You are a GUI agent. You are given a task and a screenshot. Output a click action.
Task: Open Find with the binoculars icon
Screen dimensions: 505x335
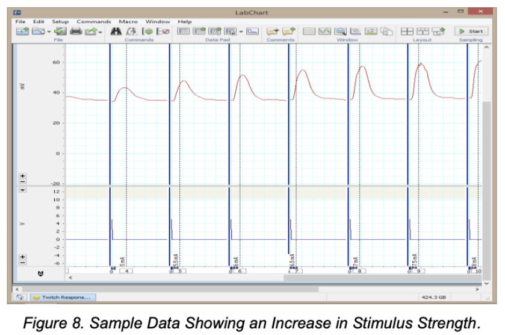click(116, 31)
